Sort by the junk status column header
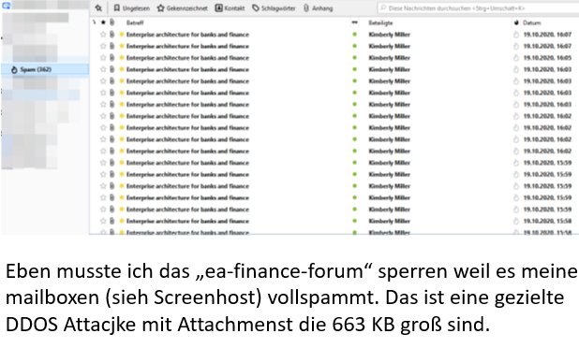The height and width of the screenshot is (348, 579). pos(516,22)
